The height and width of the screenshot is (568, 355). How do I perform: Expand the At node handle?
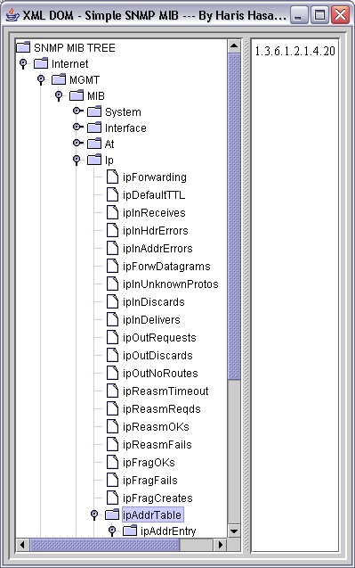[x=77, y=143]
